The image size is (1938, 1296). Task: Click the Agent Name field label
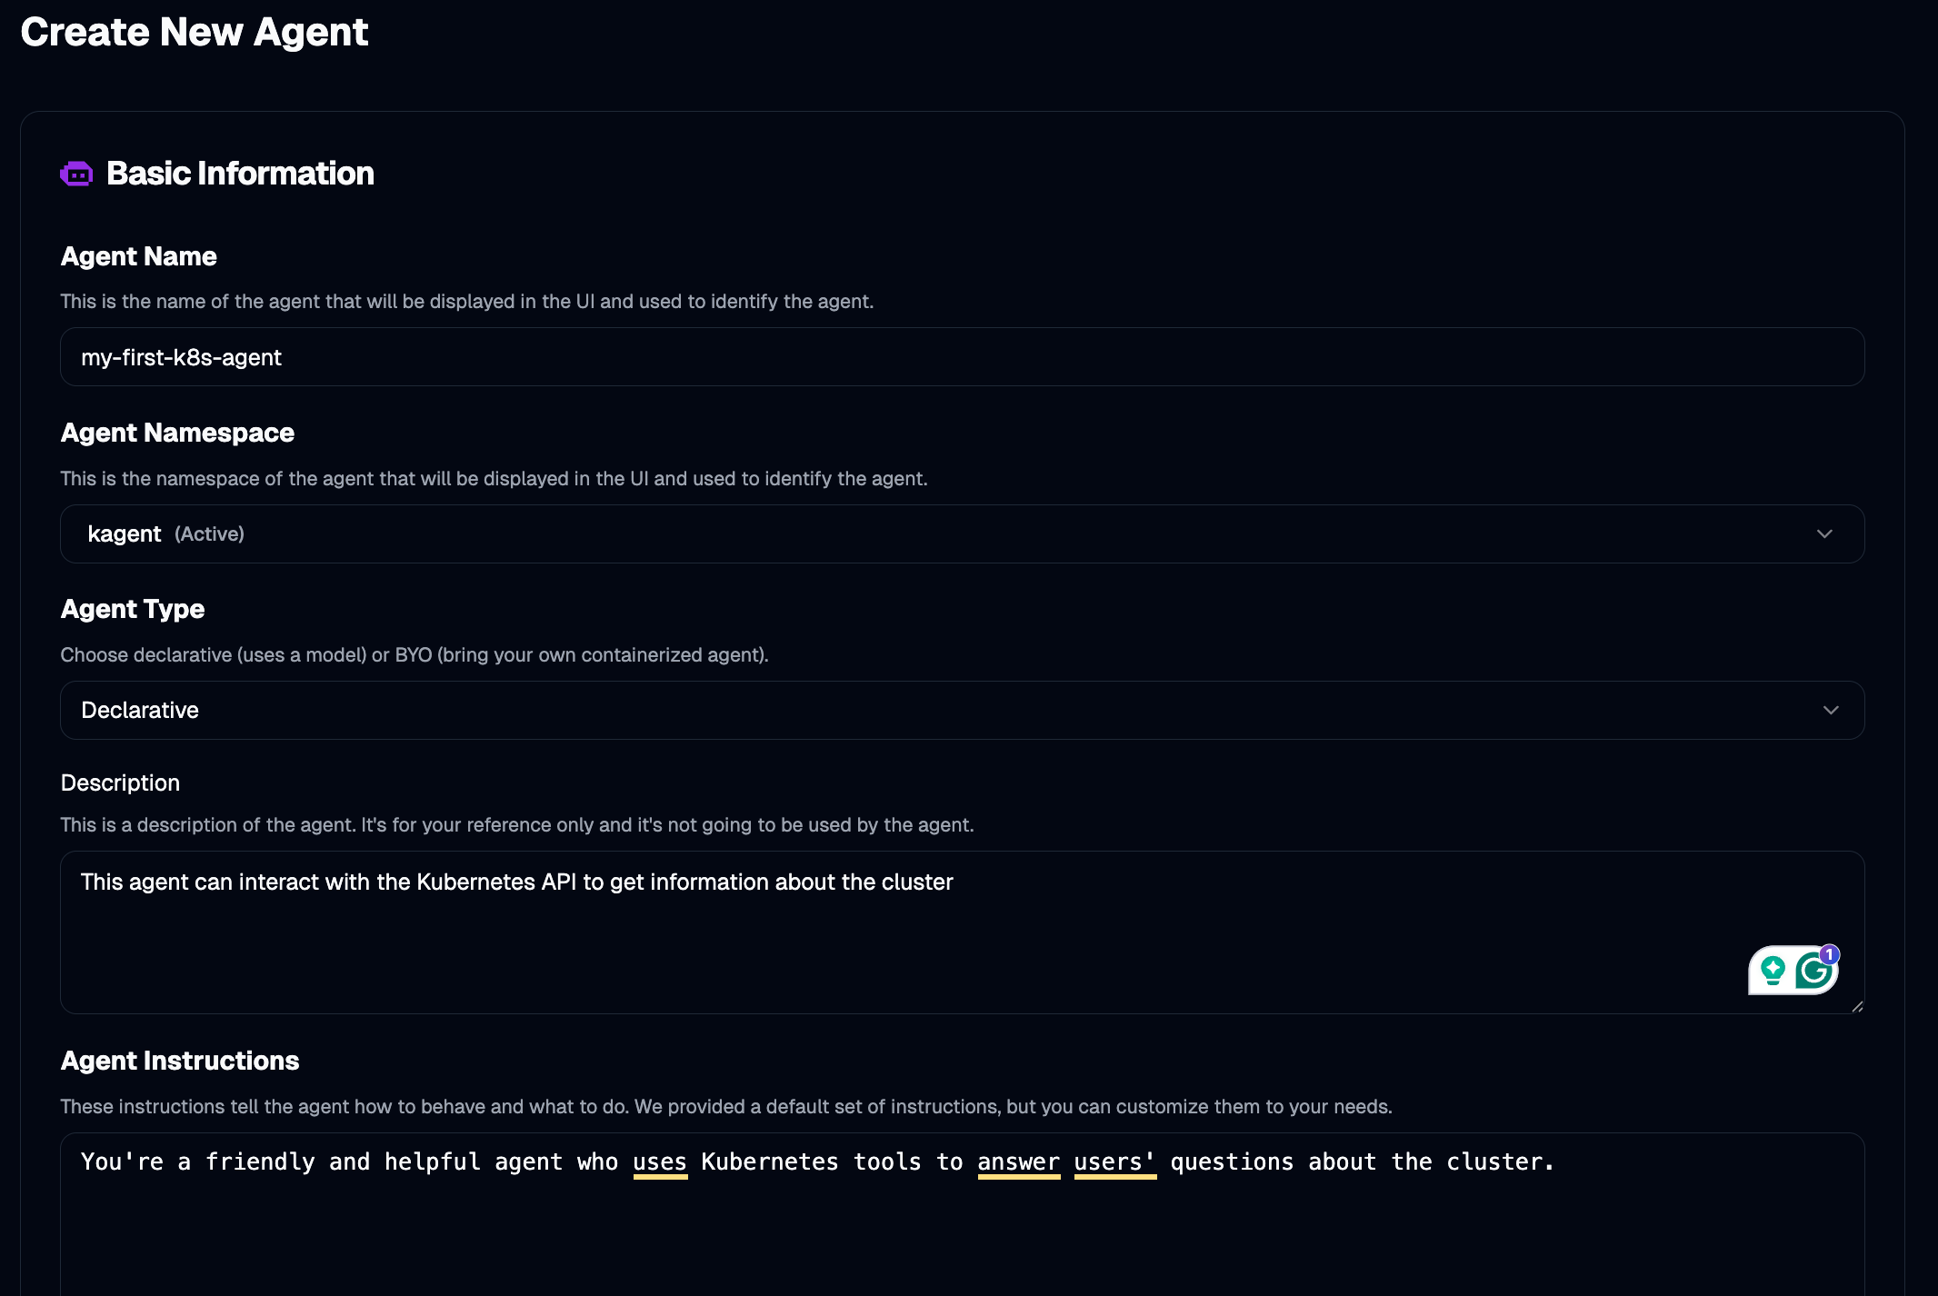tap(138, 256)
